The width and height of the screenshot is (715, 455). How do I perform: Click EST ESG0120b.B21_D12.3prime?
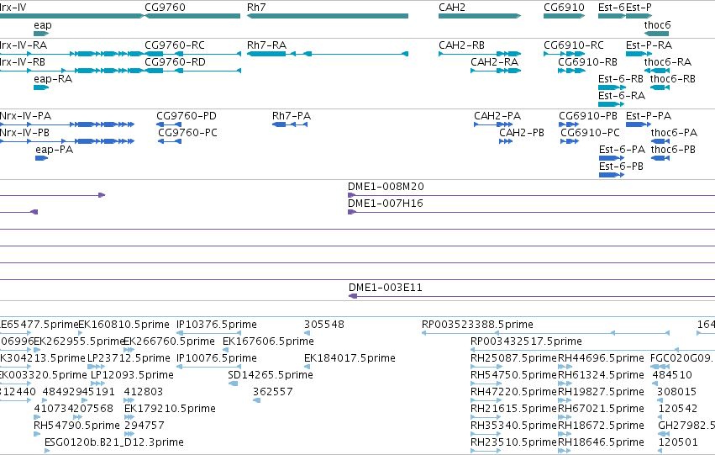click(47, 452)
